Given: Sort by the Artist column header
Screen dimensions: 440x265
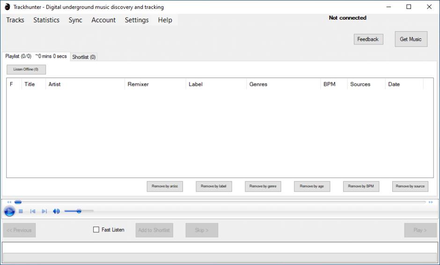Looking at the screenshot, I should 85,84.
